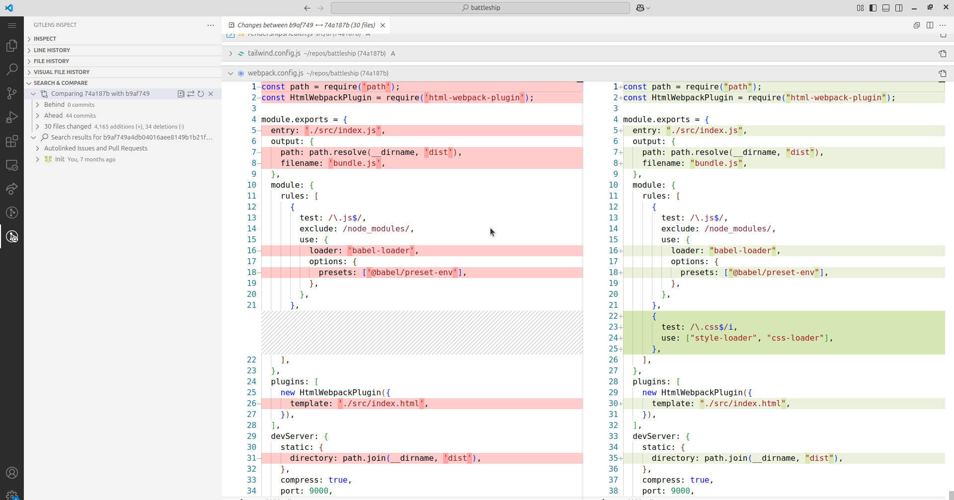Expand the LINE HISTORY section
Image resolution: width=954 pixels, height=500 pixels.
(52, 50)
